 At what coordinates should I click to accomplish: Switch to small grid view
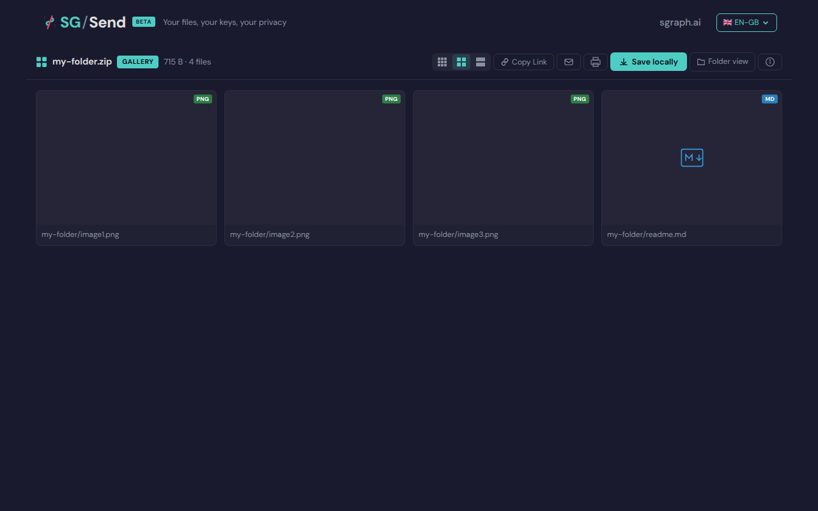pos(442,62)
